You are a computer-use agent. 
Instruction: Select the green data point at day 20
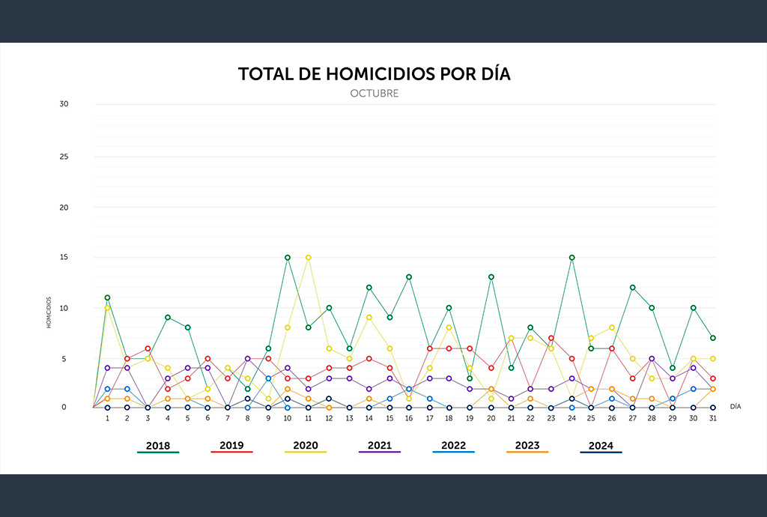click(491, 277)
